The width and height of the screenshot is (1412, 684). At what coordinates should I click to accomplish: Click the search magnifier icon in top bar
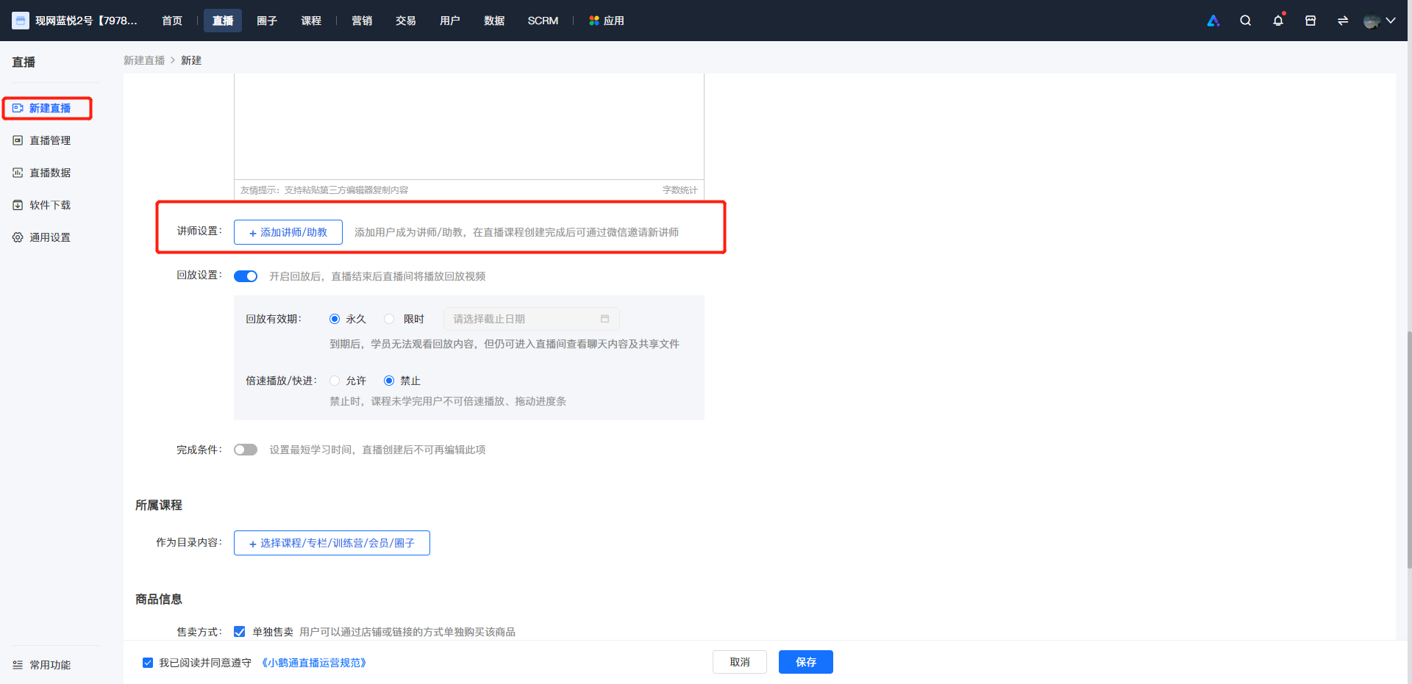1245,21
